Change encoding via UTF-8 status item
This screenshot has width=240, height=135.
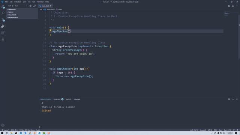(210, 130)
